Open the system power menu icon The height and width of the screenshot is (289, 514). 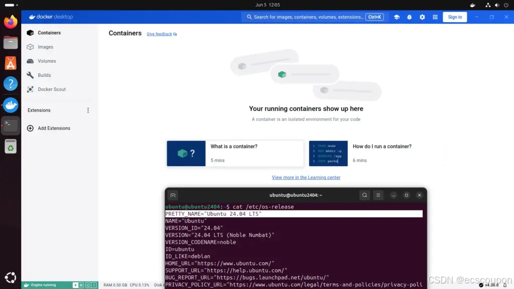[506, 5]
